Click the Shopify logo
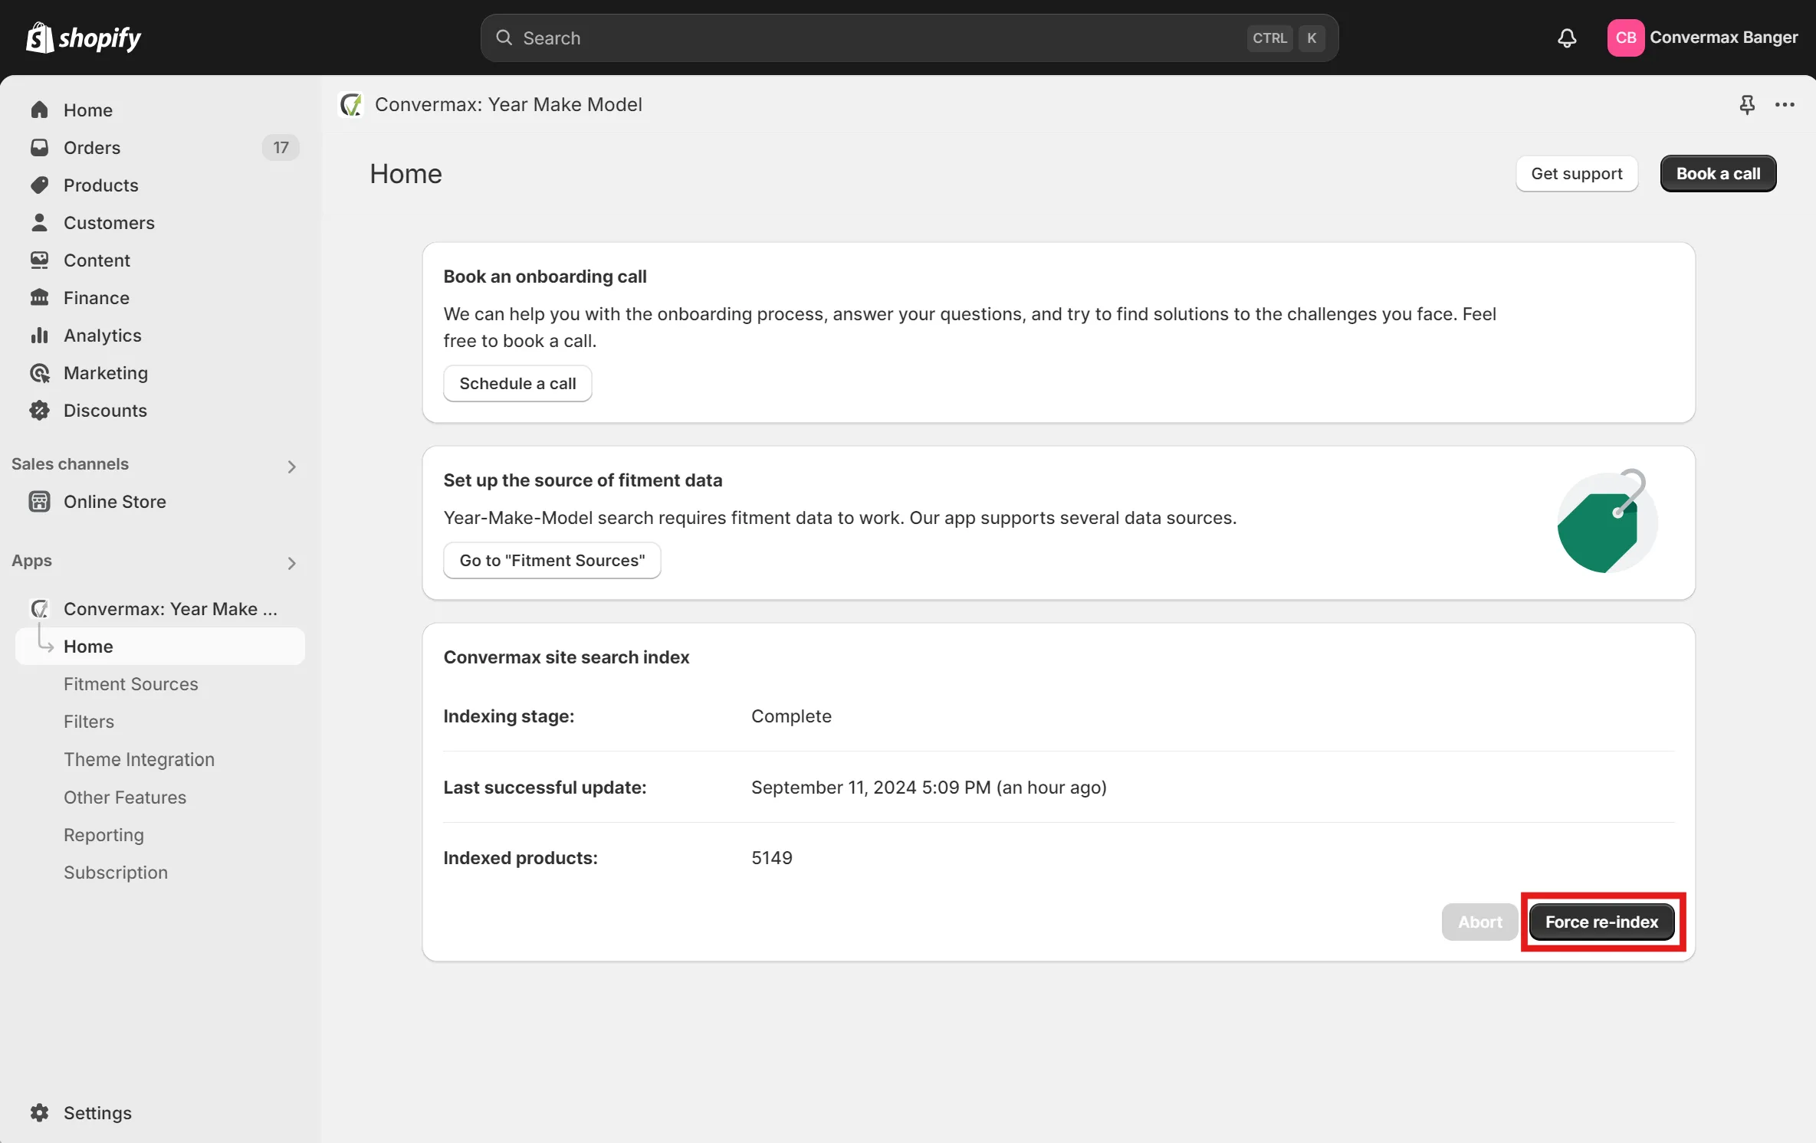 click(83, 38)
